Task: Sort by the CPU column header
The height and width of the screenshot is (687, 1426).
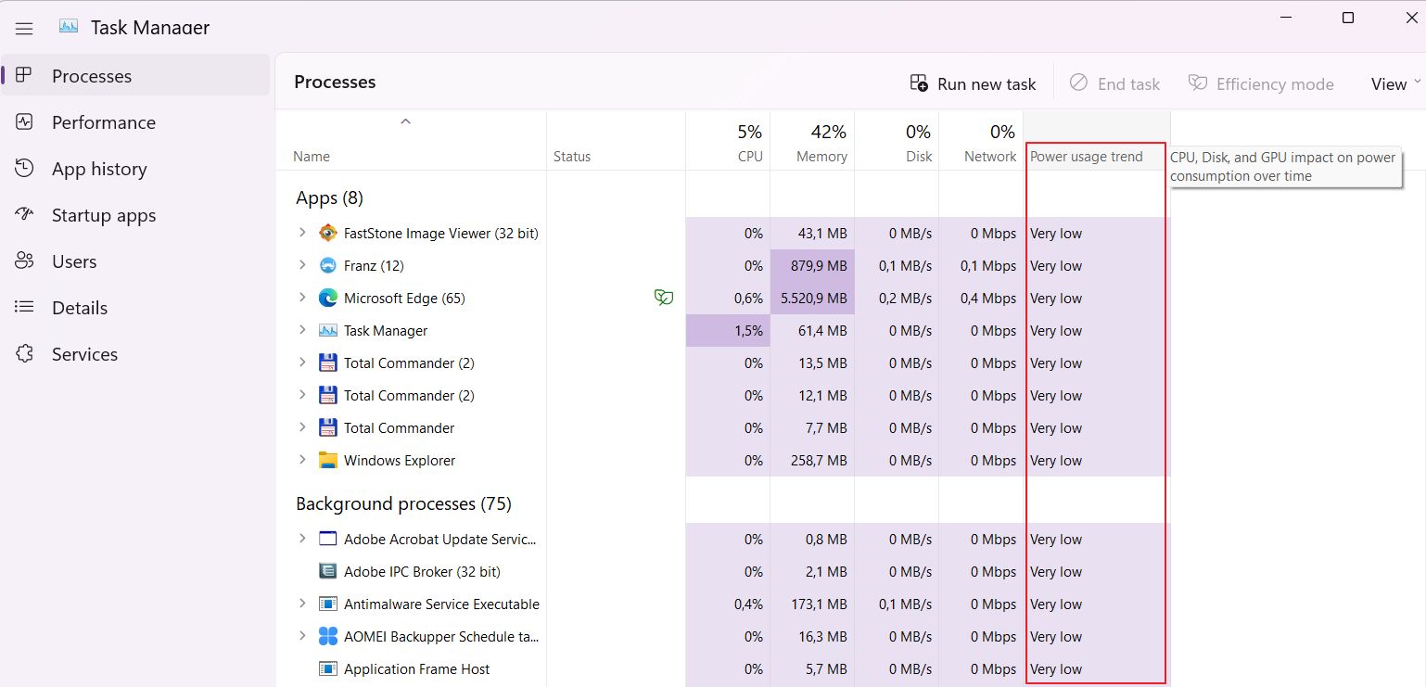Action: (x=728, y=141)
